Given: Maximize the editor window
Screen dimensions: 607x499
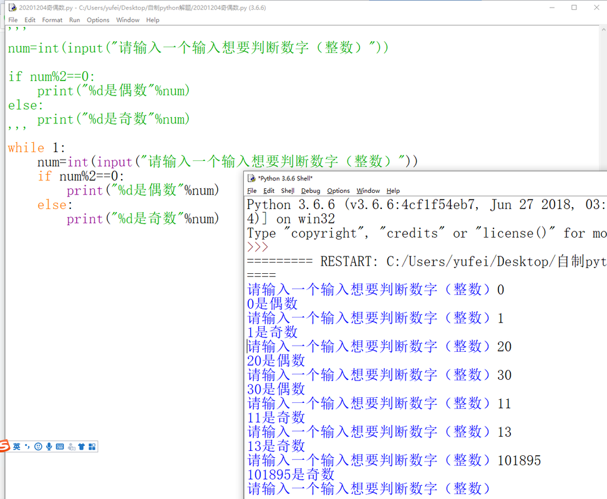Looking at the screenshot, I should coord(574,7).
